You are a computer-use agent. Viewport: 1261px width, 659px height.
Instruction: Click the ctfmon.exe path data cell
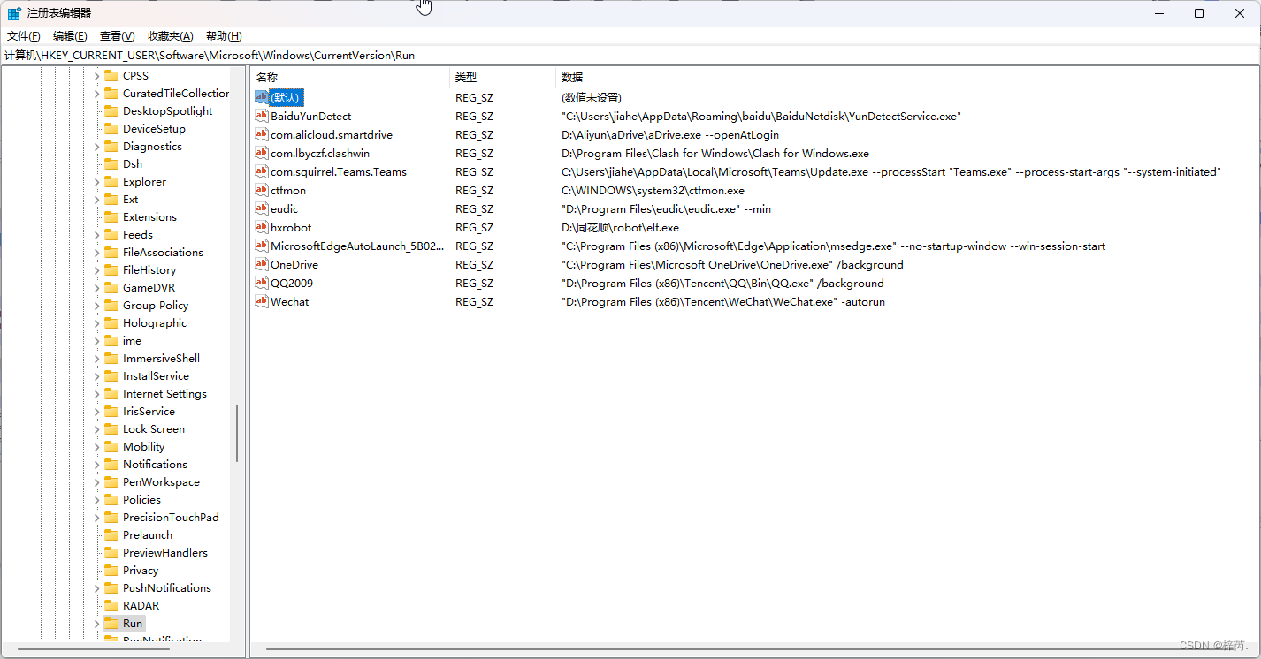pos(653,190)
